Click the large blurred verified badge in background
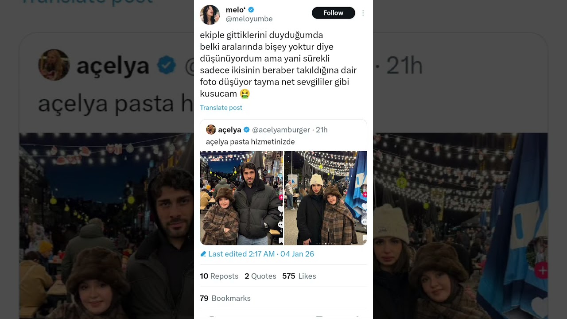Viewport: 567px width, 319px height. tap(167, 66)
